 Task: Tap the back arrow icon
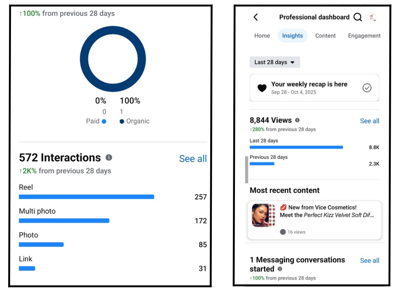point(256,17)
